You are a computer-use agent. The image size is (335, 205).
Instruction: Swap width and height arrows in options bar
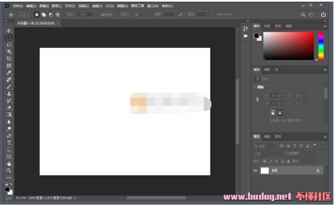181,15
